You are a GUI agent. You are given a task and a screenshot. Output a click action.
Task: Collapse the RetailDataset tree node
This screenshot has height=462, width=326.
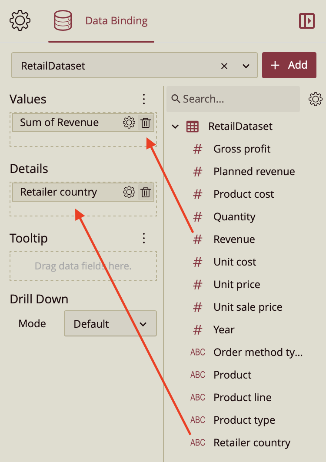point(175,126)
